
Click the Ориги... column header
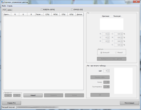[x=7, y=14]
